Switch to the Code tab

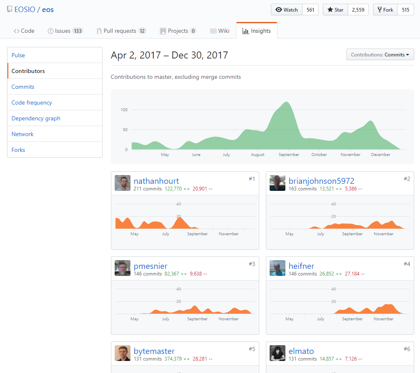24,31
